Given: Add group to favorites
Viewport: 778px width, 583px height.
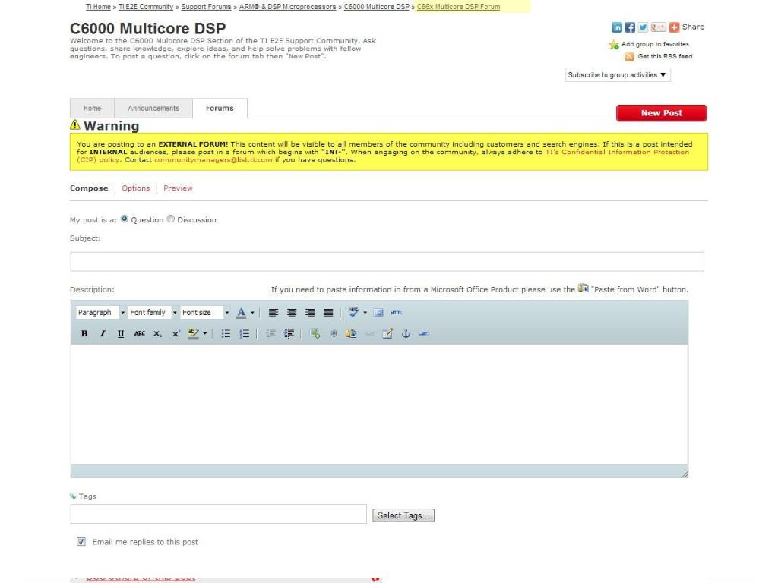Looking at the screenshot, I should tap(649, 44).
